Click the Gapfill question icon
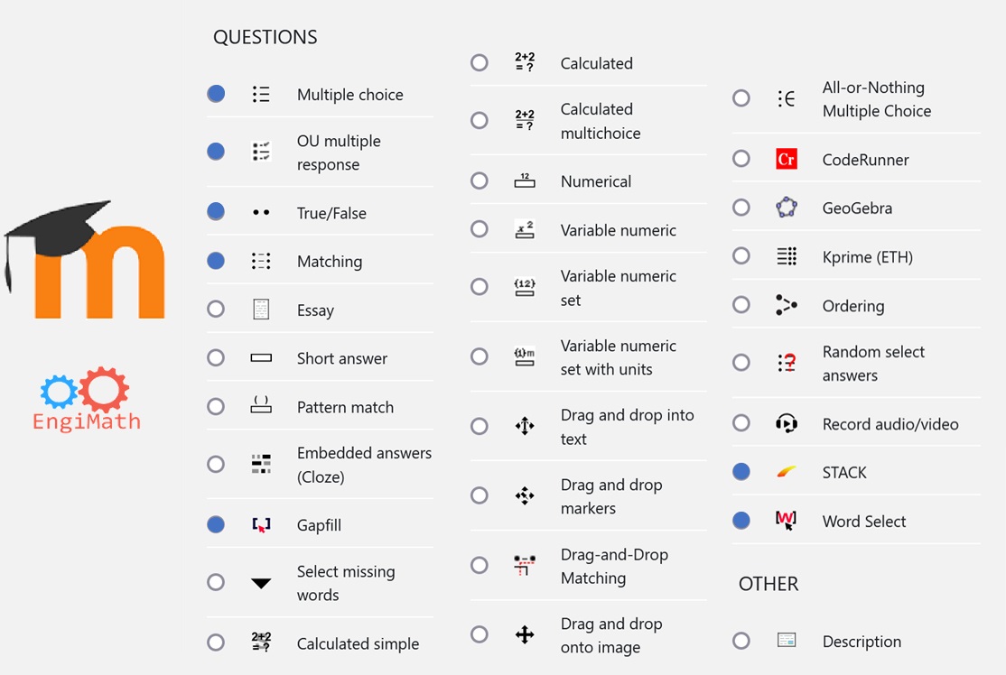Viewport: 1006px width, 675px height. [x=261, y=525]
